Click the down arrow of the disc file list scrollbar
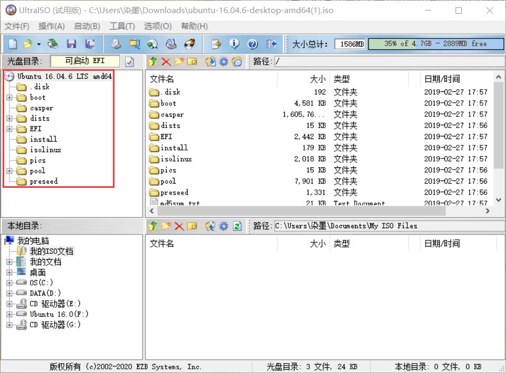 (499, 200)
